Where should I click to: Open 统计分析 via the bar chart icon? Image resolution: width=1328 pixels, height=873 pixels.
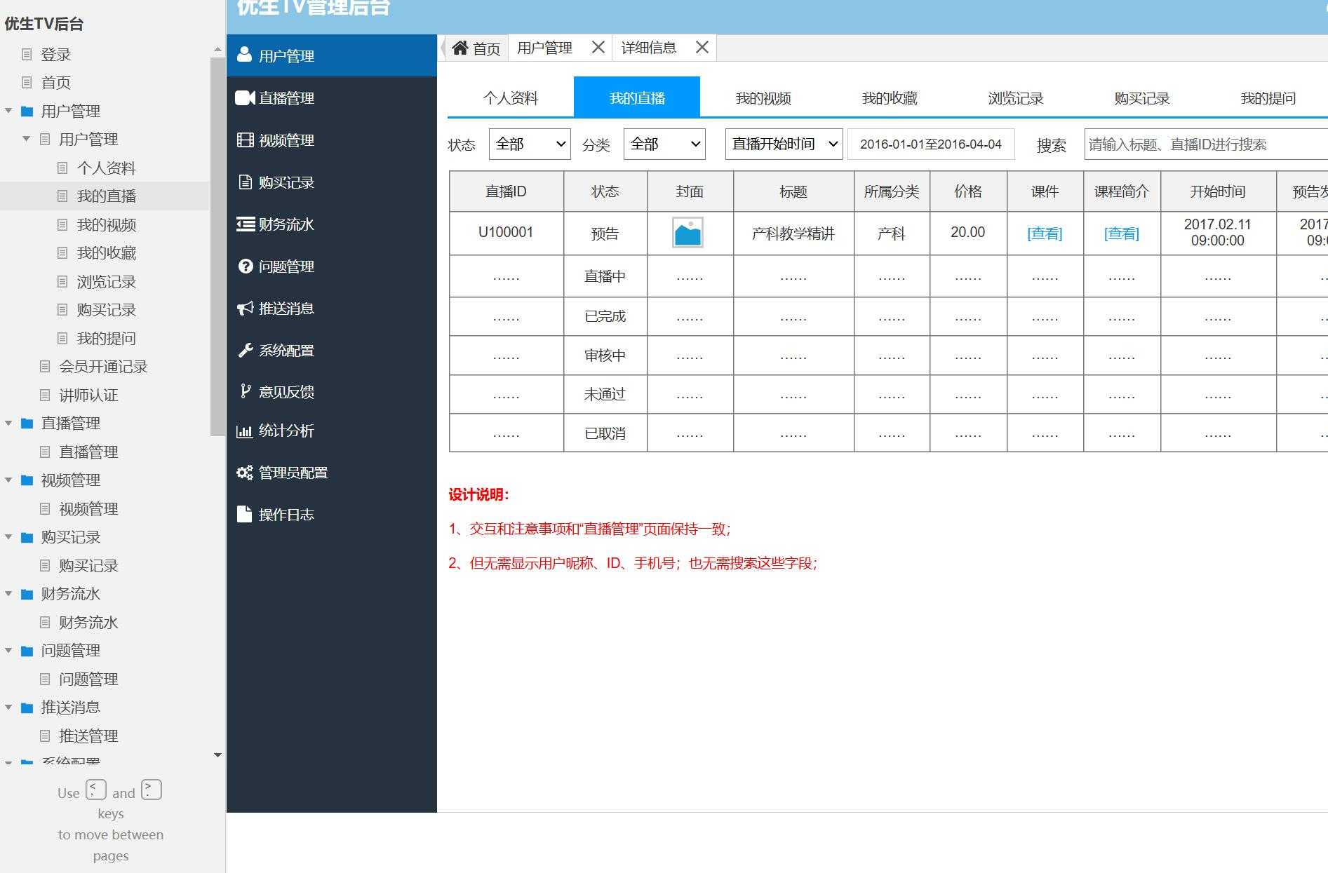(244, 431)
